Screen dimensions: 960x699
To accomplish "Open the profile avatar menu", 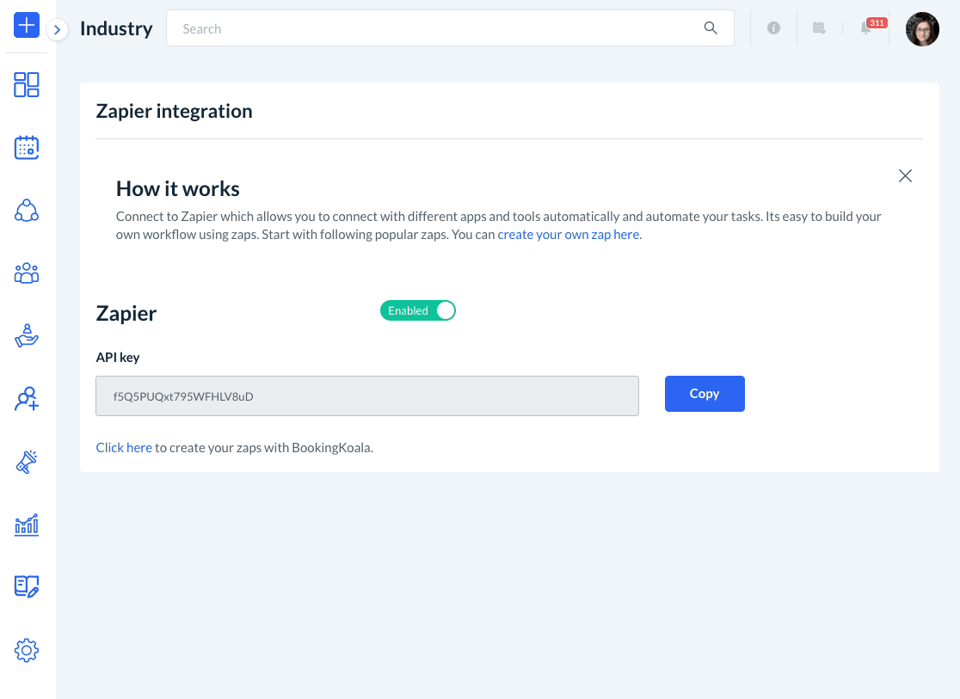I will [921, 28].
